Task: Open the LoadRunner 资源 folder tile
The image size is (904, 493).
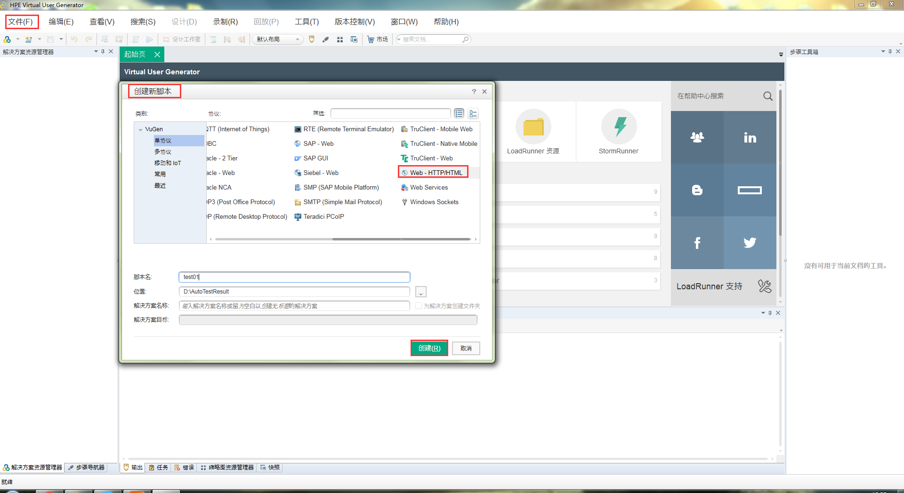Action: click(533, 132)
